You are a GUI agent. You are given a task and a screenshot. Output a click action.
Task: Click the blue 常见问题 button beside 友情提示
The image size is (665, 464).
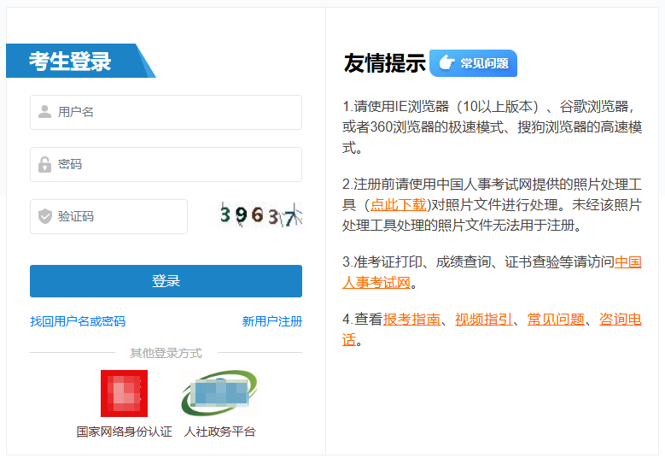pos(473,63)
